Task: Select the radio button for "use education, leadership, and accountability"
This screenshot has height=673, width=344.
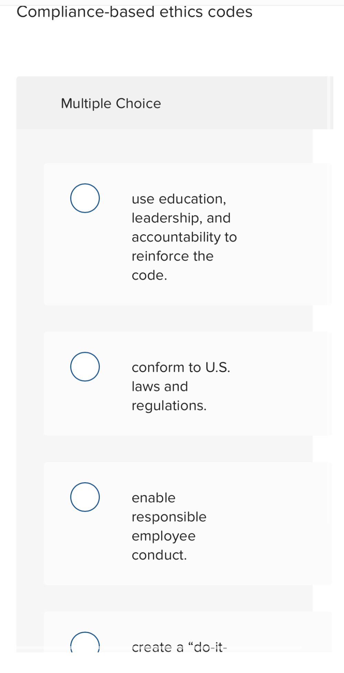Action: [84, 198]
